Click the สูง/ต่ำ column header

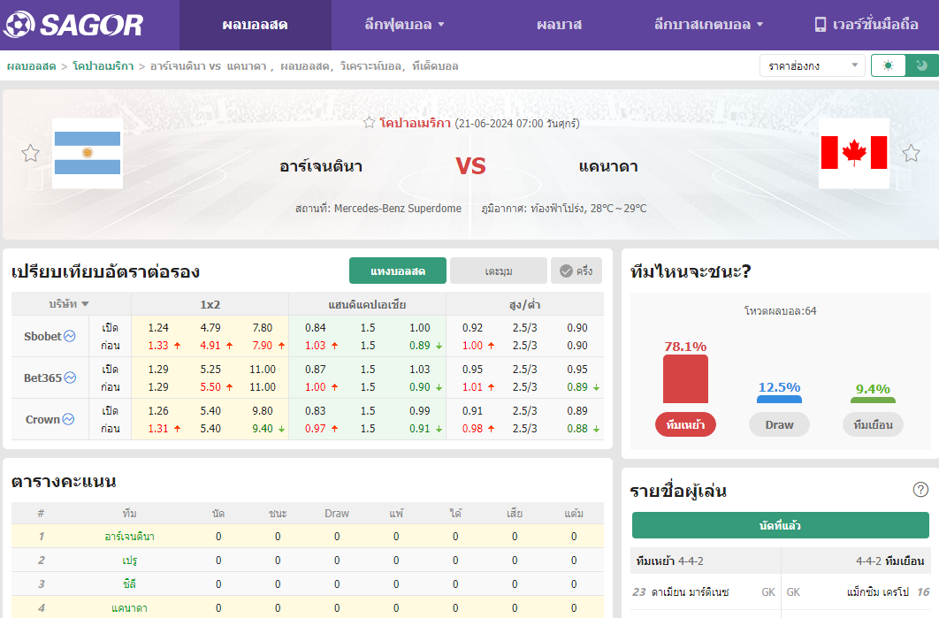point(524,304)
